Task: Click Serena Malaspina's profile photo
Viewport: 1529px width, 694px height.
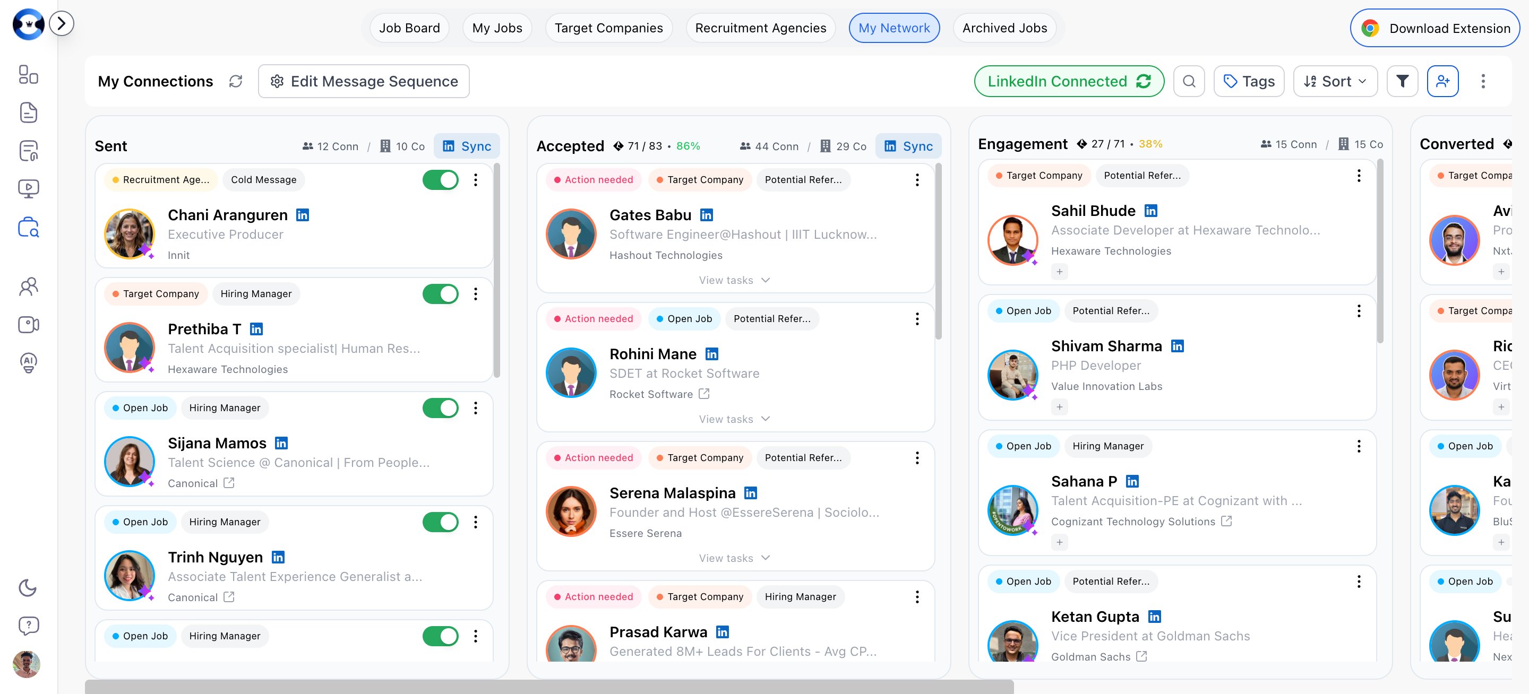Action: click(x=571, y=511)
